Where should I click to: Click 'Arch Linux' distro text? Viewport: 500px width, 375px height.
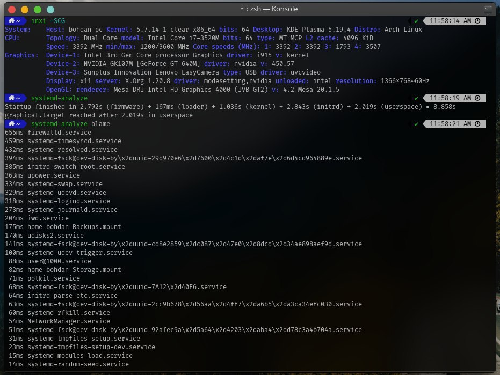(403, 30)
